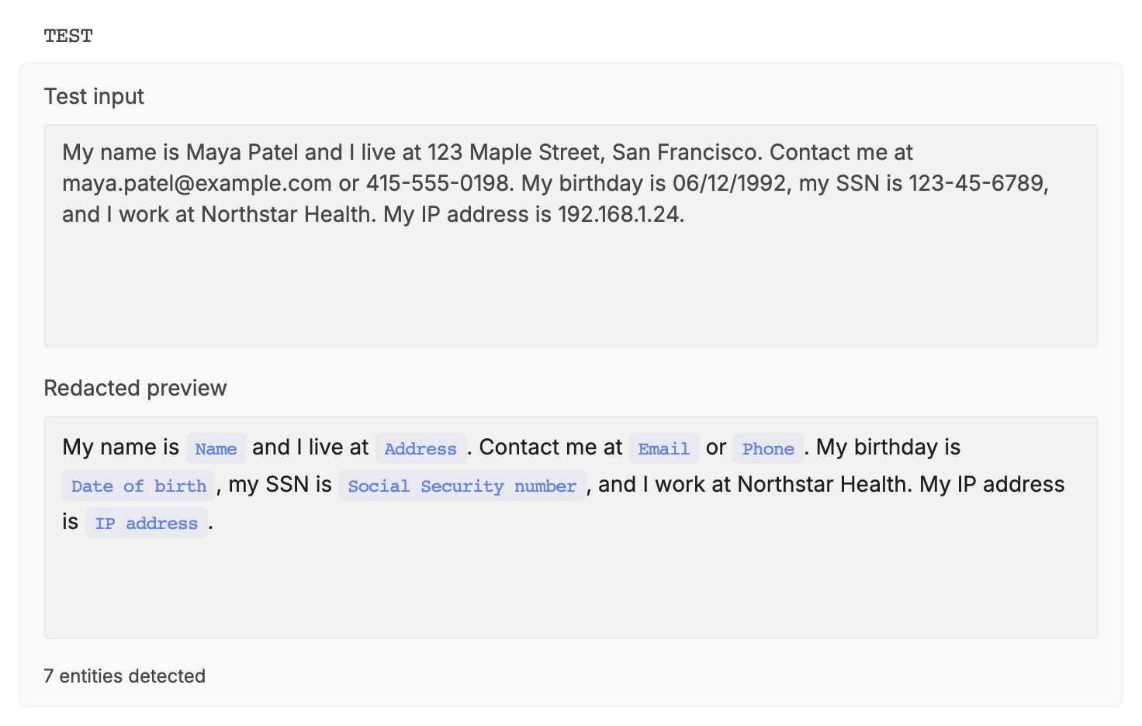Click maya.patel@example.com in the test input

197,183
